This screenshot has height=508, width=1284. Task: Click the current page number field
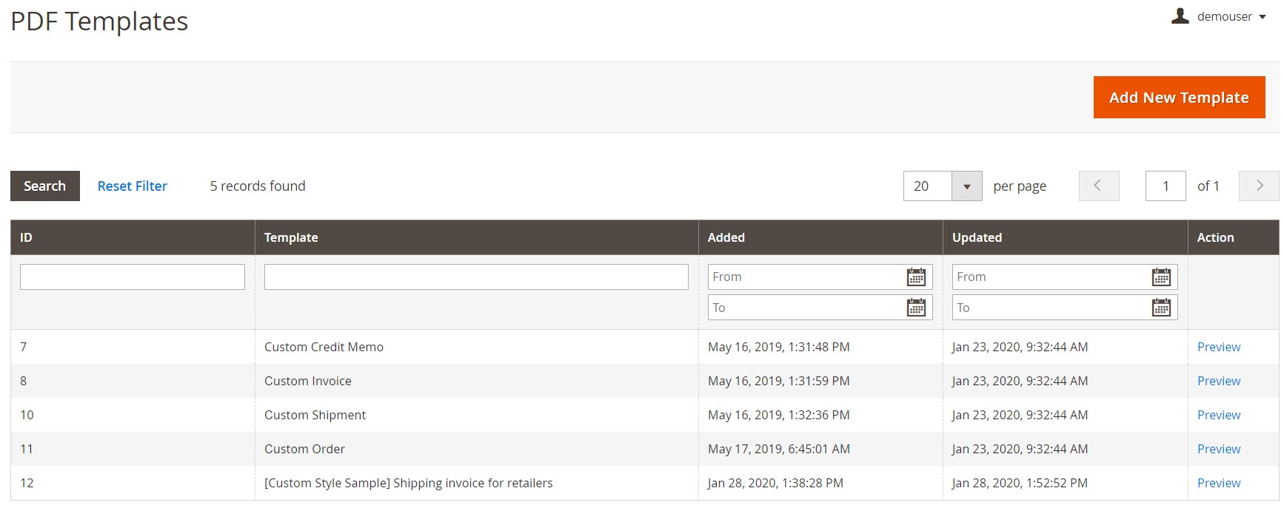[1165, 186]
